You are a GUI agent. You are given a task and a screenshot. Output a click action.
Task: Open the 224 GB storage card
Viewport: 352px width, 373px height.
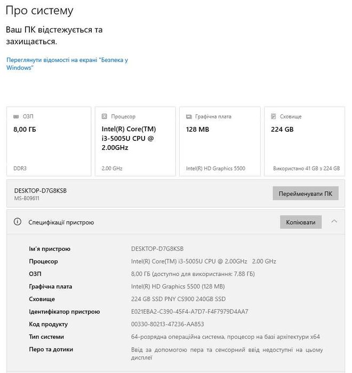click(x=306, y=141)
